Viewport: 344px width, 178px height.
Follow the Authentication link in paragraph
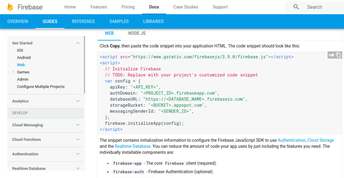click(x=291, y=140)
